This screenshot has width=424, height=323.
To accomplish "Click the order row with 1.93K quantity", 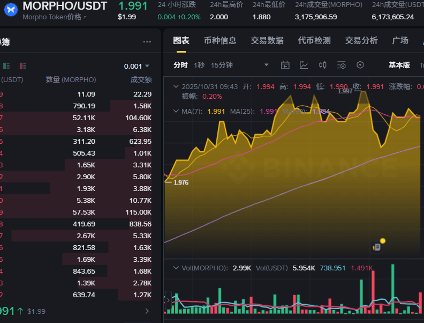I will tap(75, 188).
